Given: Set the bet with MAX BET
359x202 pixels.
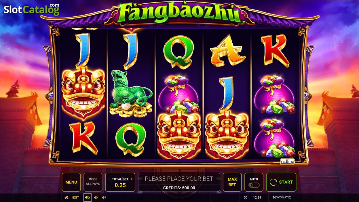Looking at the screenshot, I should [x=232, y=182].
